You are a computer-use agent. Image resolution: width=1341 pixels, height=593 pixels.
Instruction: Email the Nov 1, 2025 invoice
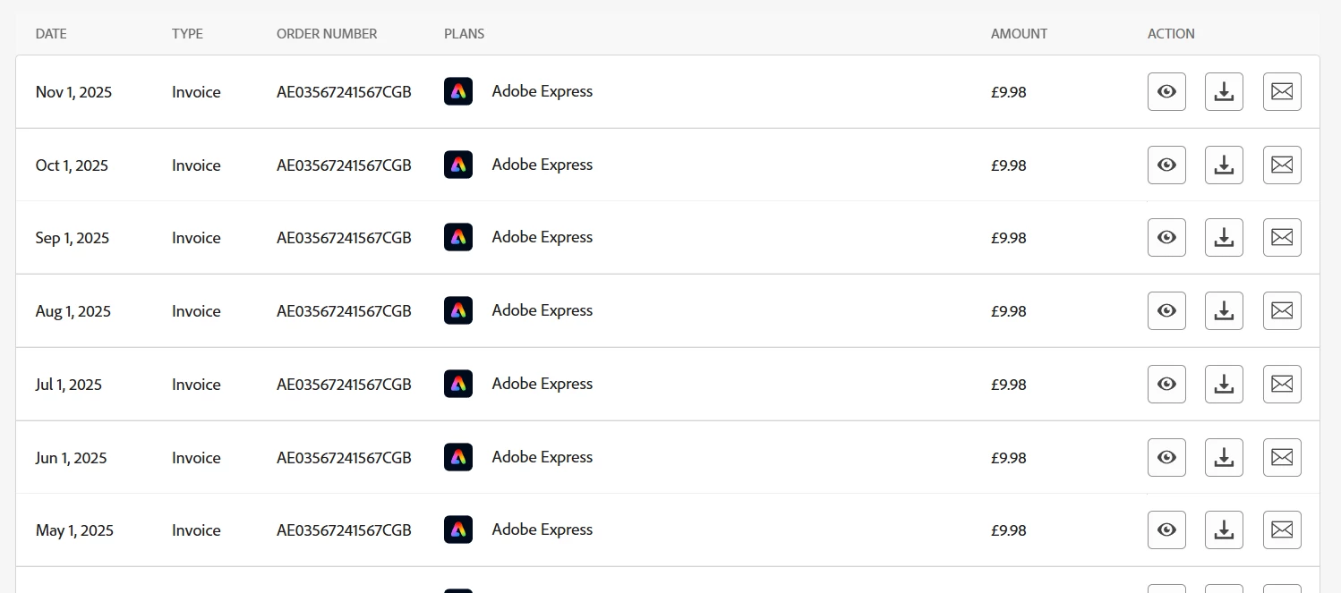(1282, 92)
